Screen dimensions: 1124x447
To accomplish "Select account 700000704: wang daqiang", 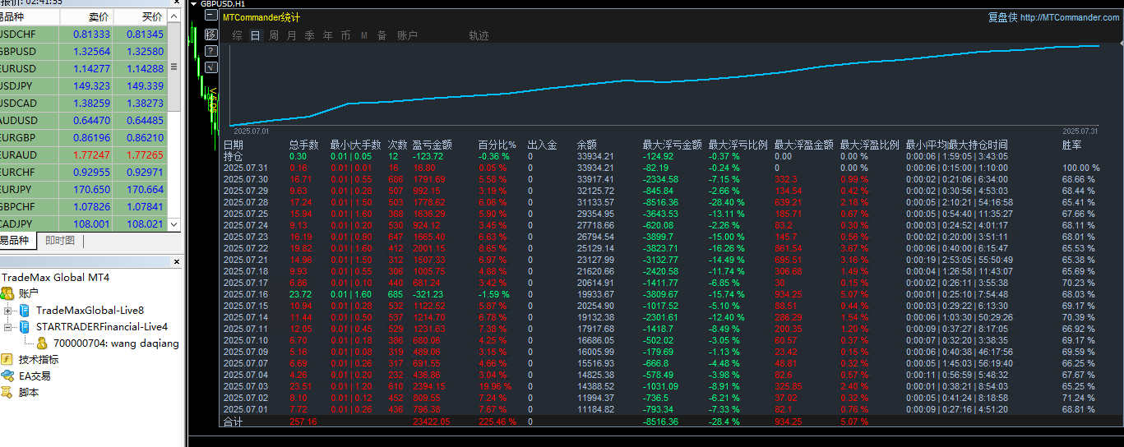I will [115, 343].
